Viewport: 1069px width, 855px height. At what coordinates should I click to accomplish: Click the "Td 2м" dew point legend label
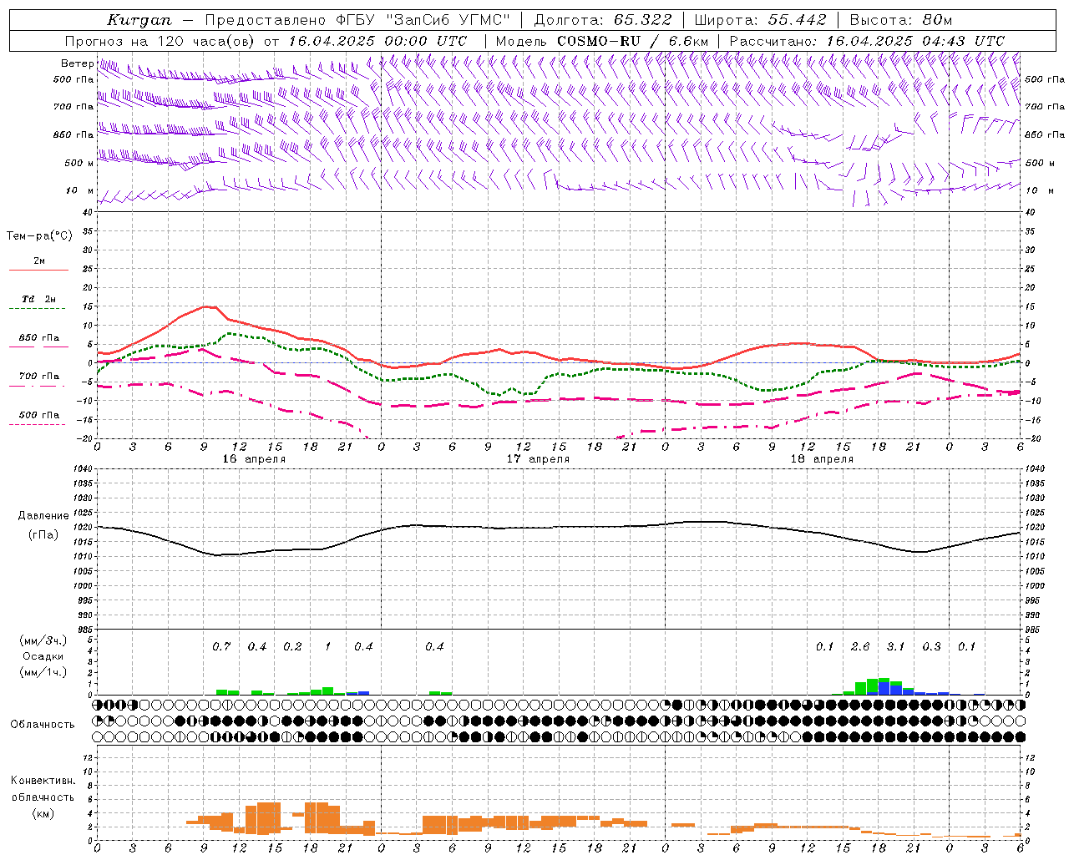pyautogui.click(x=39, y=299)
